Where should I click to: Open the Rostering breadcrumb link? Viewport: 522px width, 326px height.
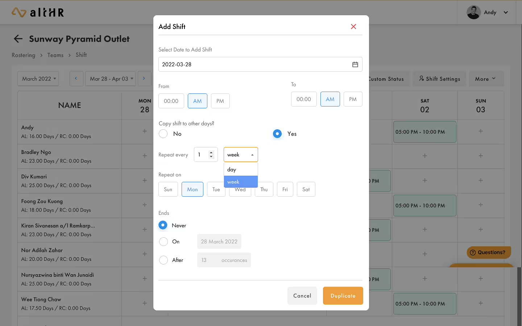pos(24,55)
